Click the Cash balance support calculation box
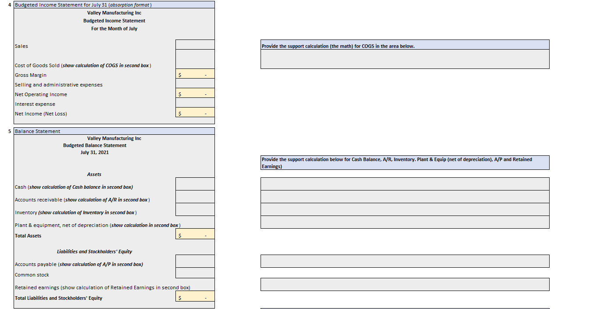Screen dimensions: 604x309 click(405, 183)
